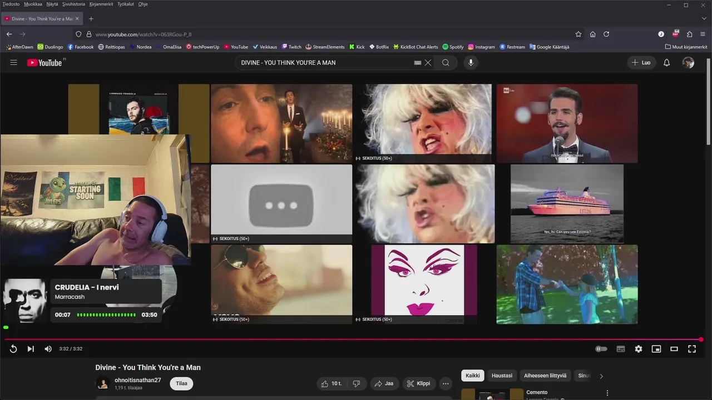The width and height of the screenshot is (712, 400).
Task: Open options menu for Cemento video
Action: click(607, 393)
